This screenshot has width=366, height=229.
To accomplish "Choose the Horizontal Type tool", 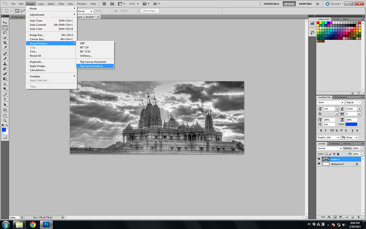I will click(x=5, y=100).
